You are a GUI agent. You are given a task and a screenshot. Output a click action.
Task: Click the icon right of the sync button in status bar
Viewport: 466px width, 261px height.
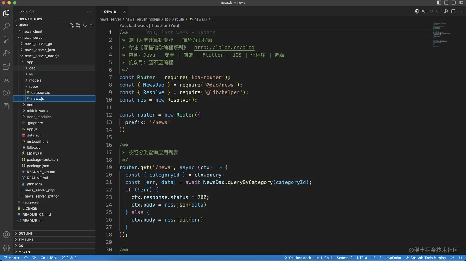point(34,258)
